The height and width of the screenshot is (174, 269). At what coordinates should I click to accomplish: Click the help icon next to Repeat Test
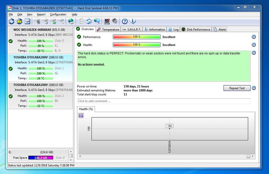tap(254, 88)
